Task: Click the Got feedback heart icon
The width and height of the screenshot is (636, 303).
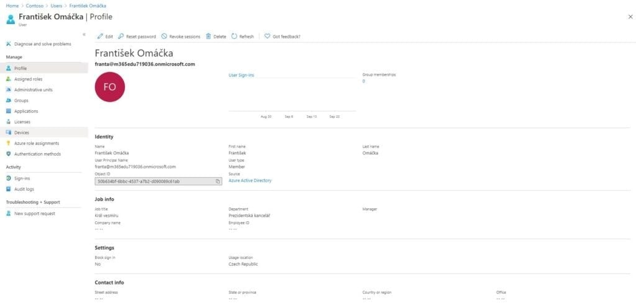Action: click(267, 37)
